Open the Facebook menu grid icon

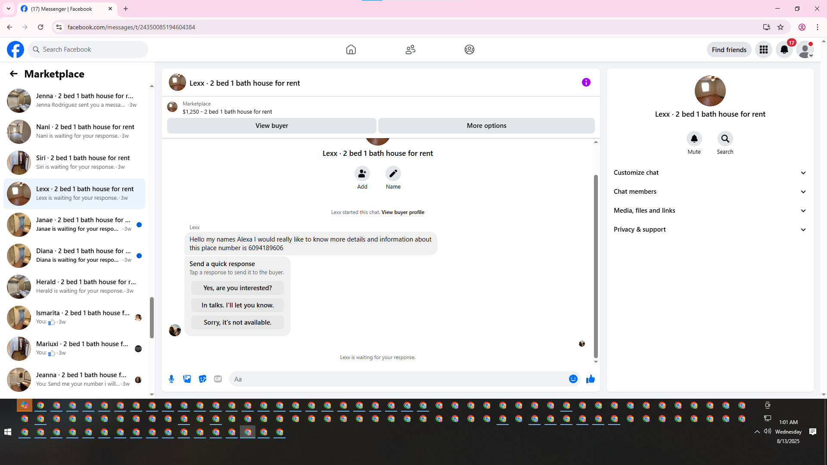tap(764, 50)
